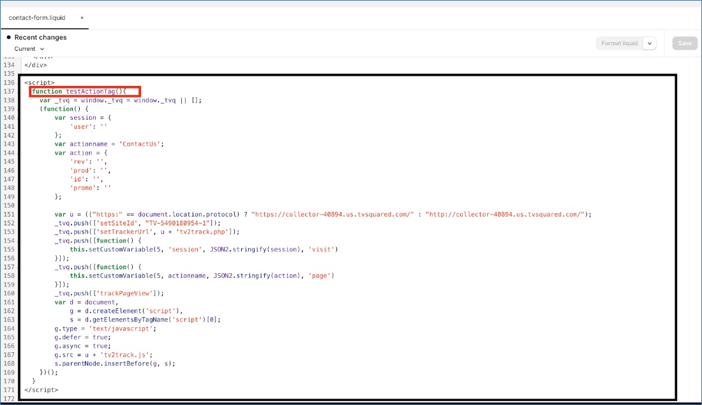Switch to the contact-form.liquid tab
The width and height of the screenshot is (702, 405).
(x=37, y=18)
